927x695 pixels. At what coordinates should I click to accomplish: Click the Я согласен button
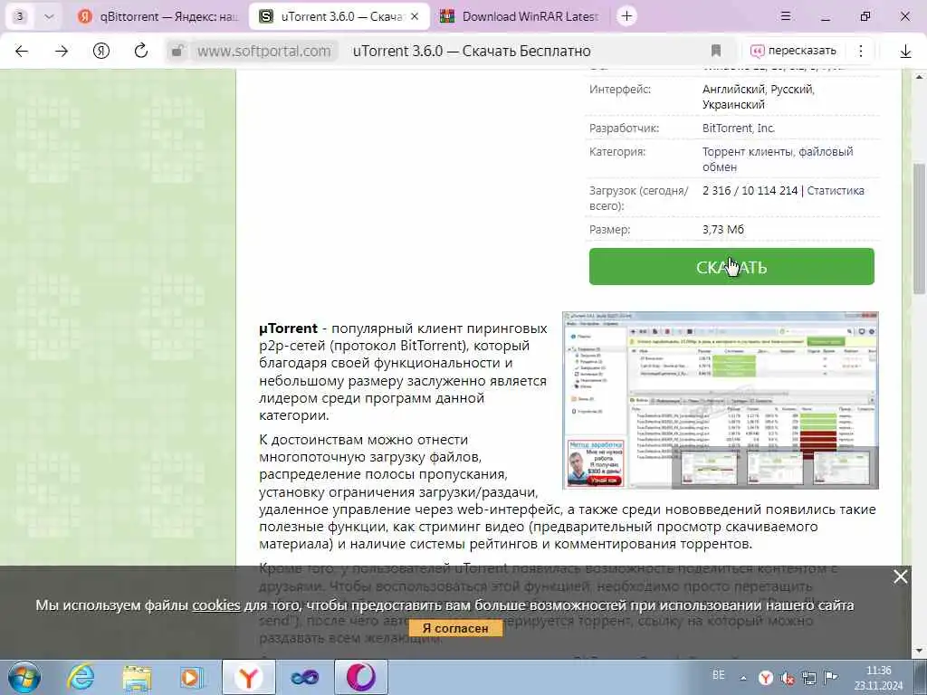pyautogui.click(x=456, y=628)
